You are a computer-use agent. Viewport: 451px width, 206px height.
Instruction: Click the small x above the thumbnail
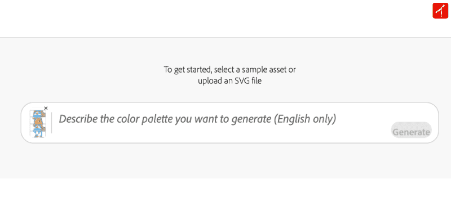pyautogui.click(x=46, y=108)
